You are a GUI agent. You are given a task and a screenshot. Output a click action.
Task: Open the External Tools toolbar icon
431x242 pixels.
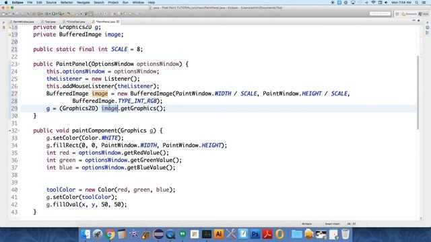[60, 13]
